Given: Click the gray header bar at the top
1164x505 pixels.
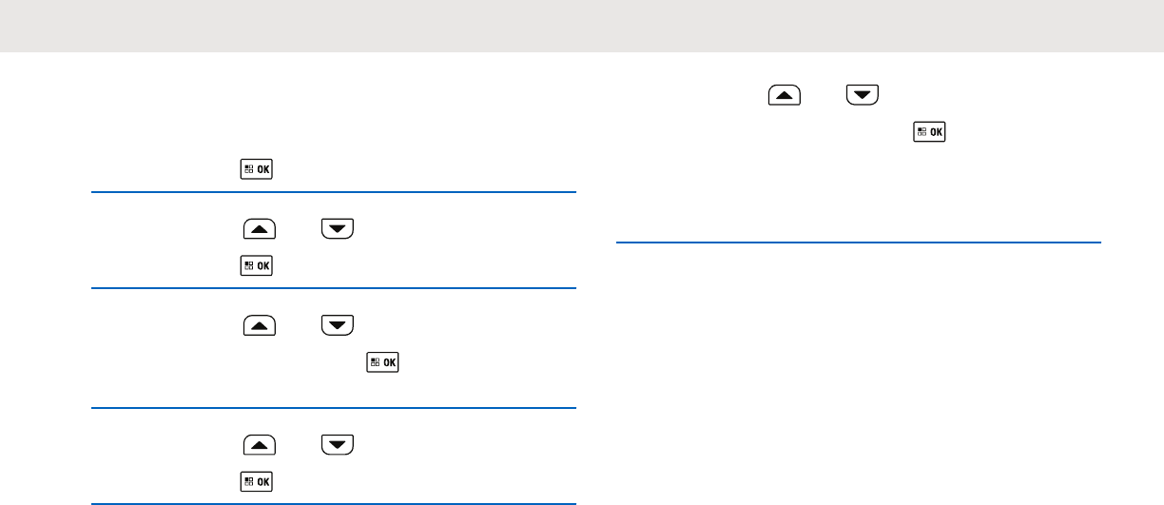Looking at the screenshot, I should click(582, 26).
